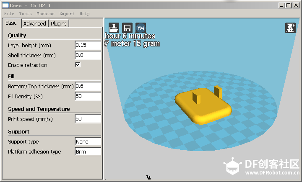Screen dimensions: 302x182
Task: Click the 'Platform adhesion type' label
Action: 34,152
